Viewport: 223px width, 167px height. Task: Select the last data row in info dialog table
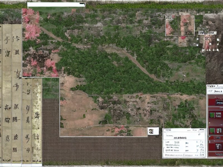(185, 151)
